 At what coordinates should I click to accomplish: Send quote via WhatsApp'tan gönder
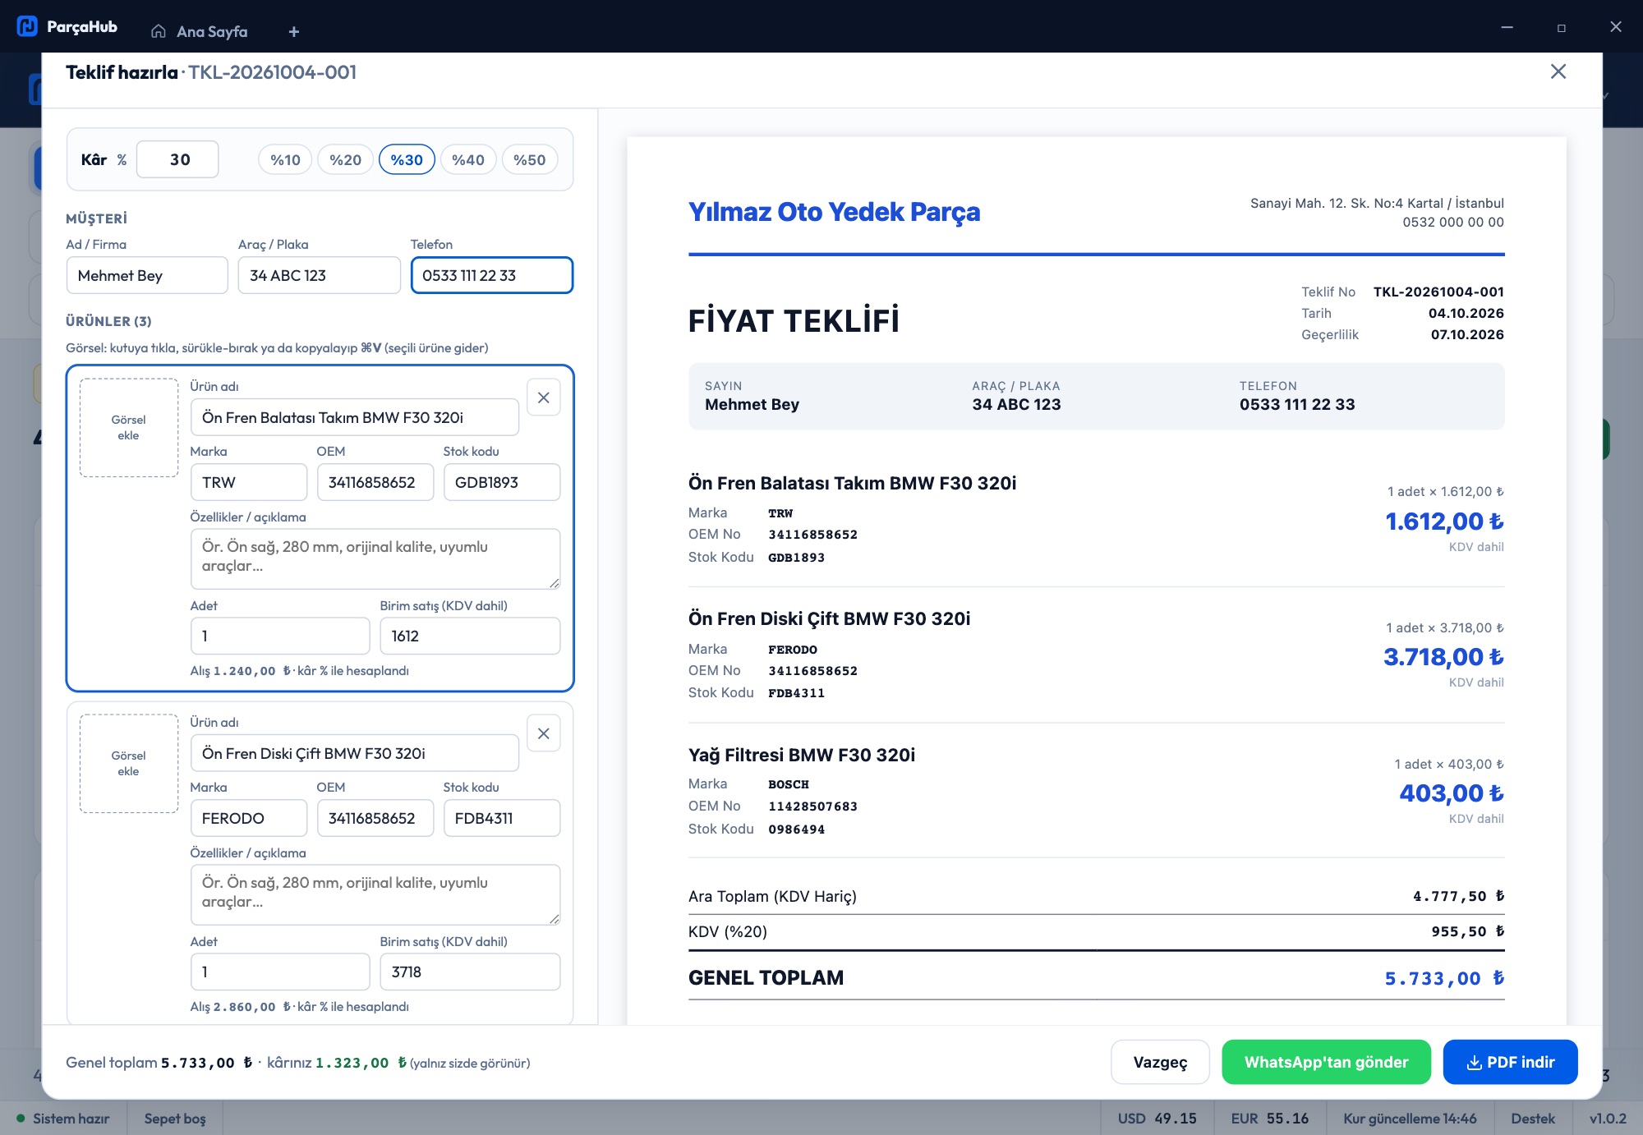coord(1326,1062)
